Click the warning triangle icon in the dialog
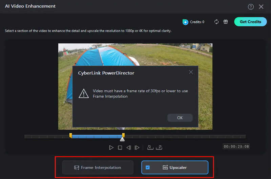This screenshot has height=179, width=271. pos(84,93)
